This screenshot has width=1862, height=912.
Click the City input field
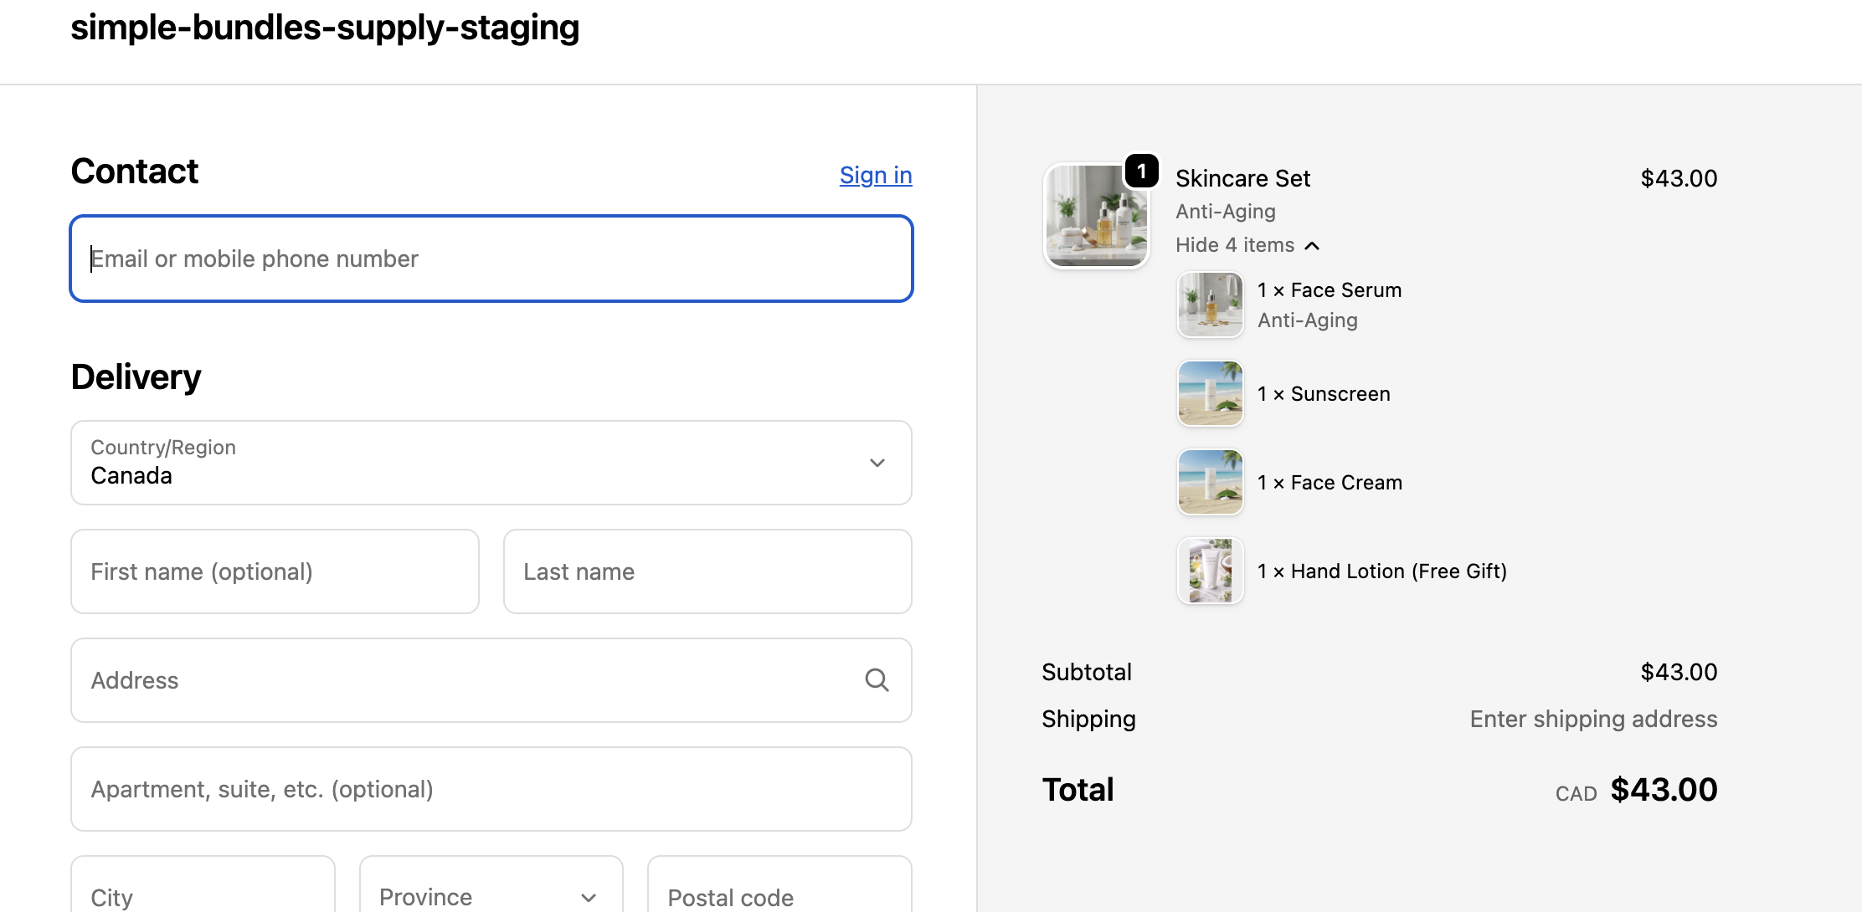click(x=203, y=894)
